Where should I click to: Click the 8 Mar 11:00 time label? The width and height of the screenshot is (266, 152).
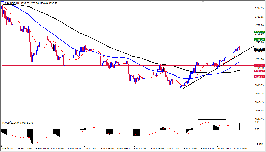tap(174, 149)
